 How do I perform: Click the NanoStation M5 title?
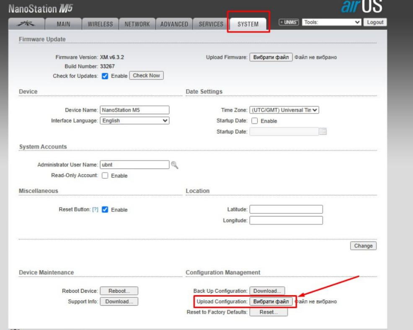coord(41,9)
